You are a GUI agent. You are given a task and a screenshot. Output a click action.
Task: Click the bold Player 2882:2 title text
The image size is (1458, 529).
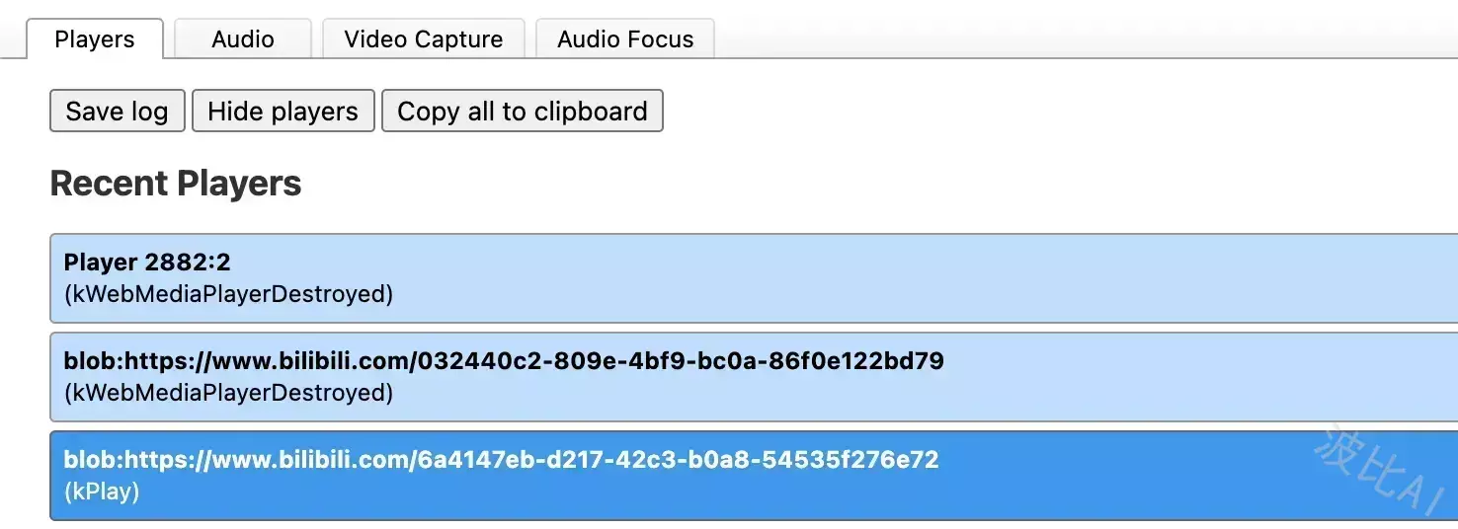147,263
